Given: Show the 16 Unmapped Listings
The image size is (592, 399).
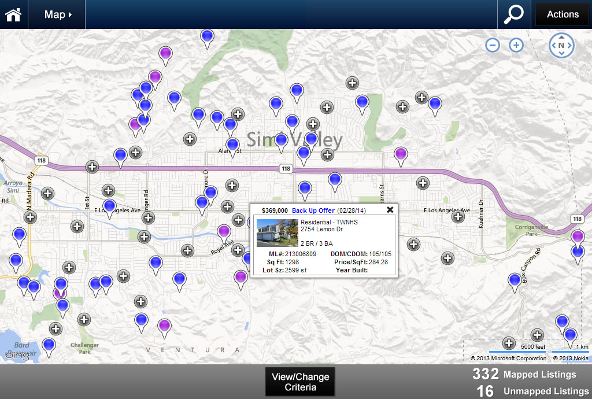Looking at the screenshot, I should click(x=532, y=391).
